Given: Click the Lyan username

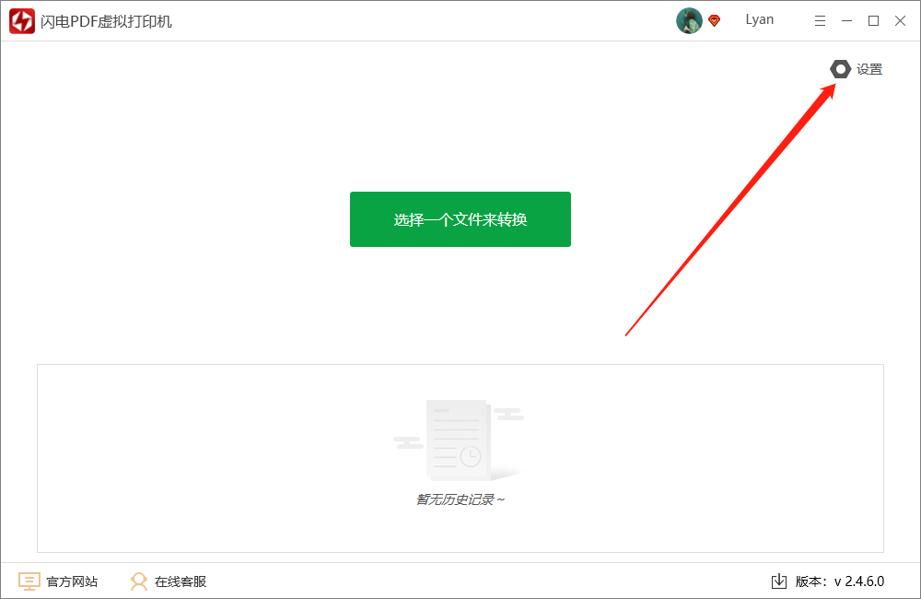Looking at the screenshot, I should click(x=760, y=20).
